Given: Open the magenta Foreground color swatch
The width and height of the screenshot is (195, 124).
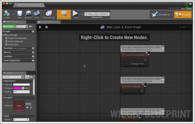Looking at the screenshot, I should (17, 88).
